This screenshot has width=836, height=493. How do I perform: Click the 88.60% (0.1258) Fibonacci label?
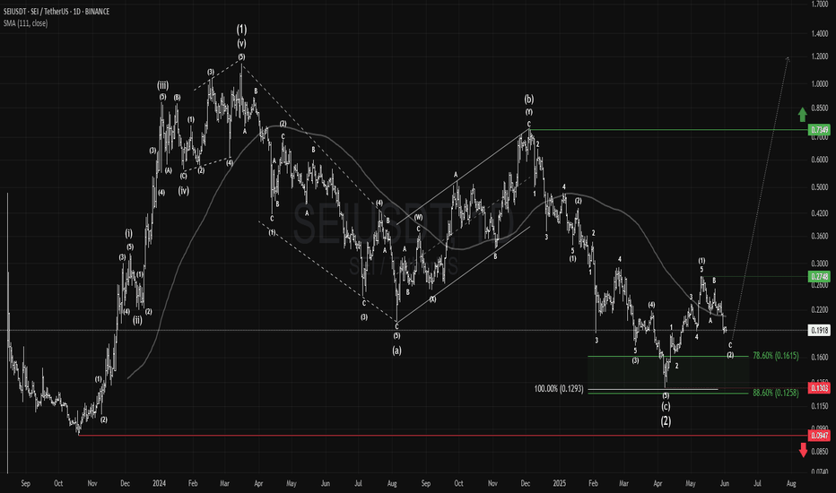(775, 393)
